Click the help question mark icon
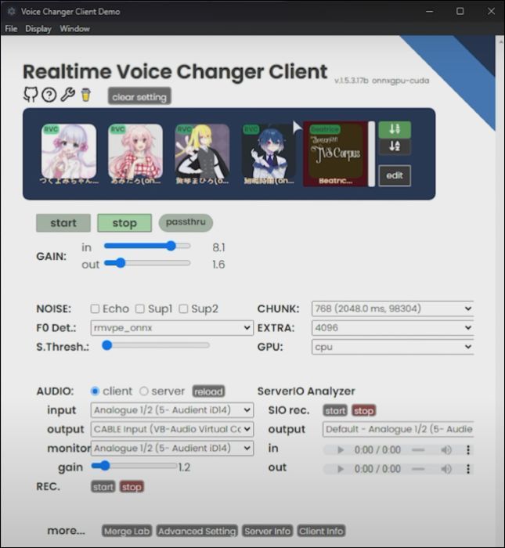Viewport: 505px width, 548px height. [x=49, y=96]
